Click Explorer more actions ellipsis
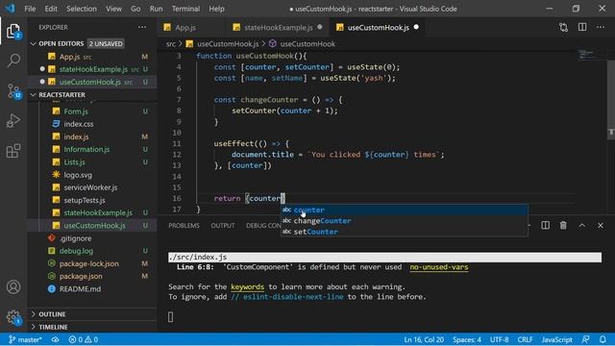The image size is (615, 346). pos(142,27)
